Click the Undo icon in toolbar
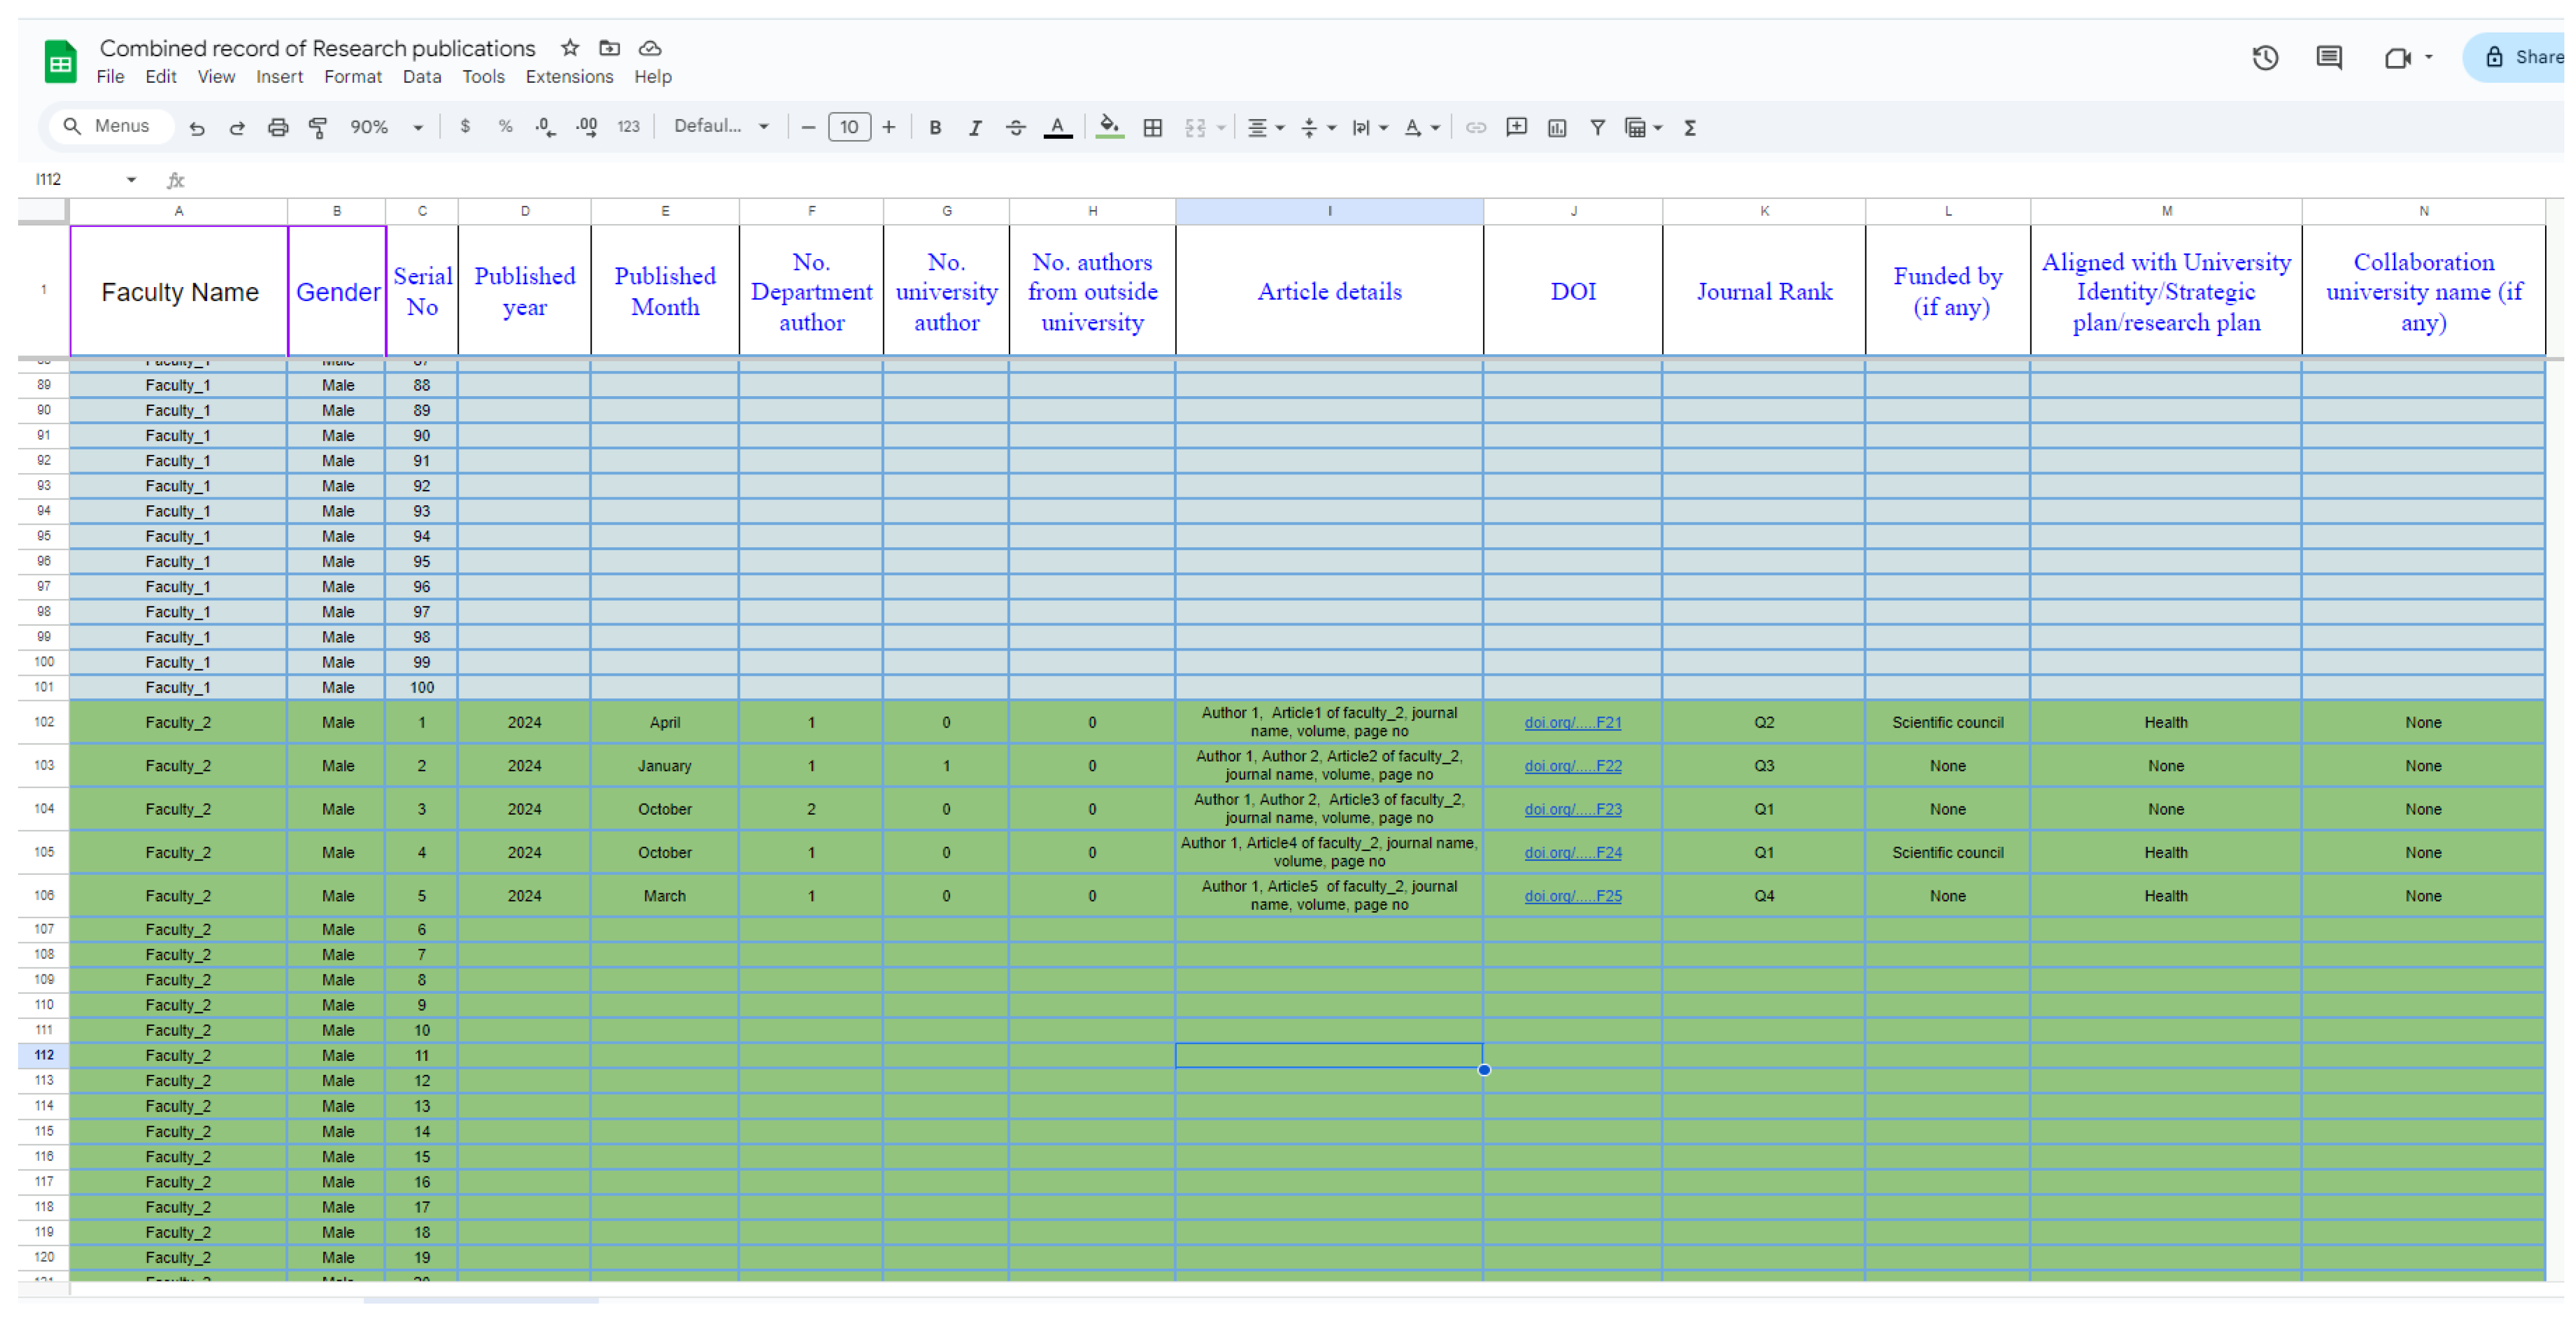The width and height of the screenshot is (2576, 1317). click(x=197, y=128)
